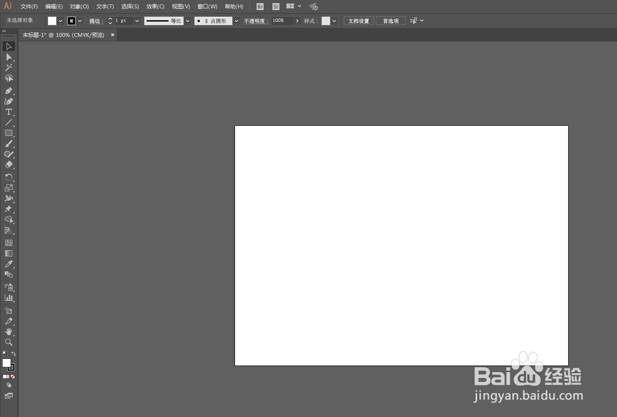617x417 pixels.
Task: Expand the opacity slider arrow
Action: tap(297, 21)
